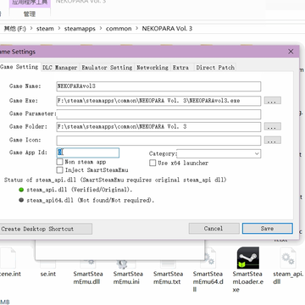
Task: Click NEKOPARA Vol. 3 breadcrumb
Action: point(167,29)
